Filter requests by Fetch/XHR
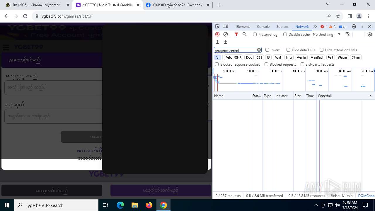This screenshot has height=211, width=375. (x=233, y=57)
